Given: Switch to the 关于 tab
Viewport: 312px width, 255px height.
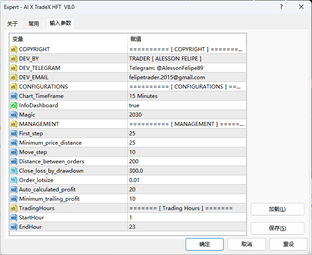Looking at the screenshot, I should (13, 24).
